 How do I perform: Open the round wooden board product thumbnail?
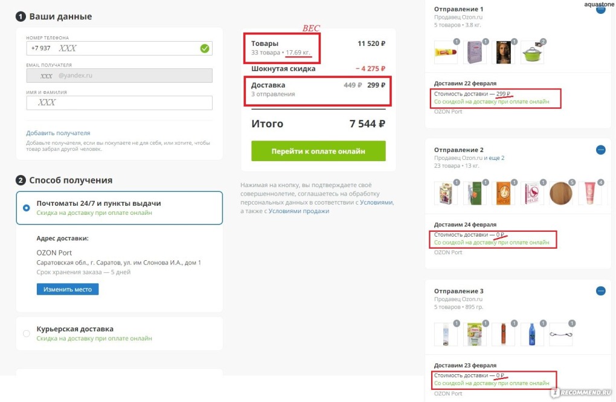[561, 193]
